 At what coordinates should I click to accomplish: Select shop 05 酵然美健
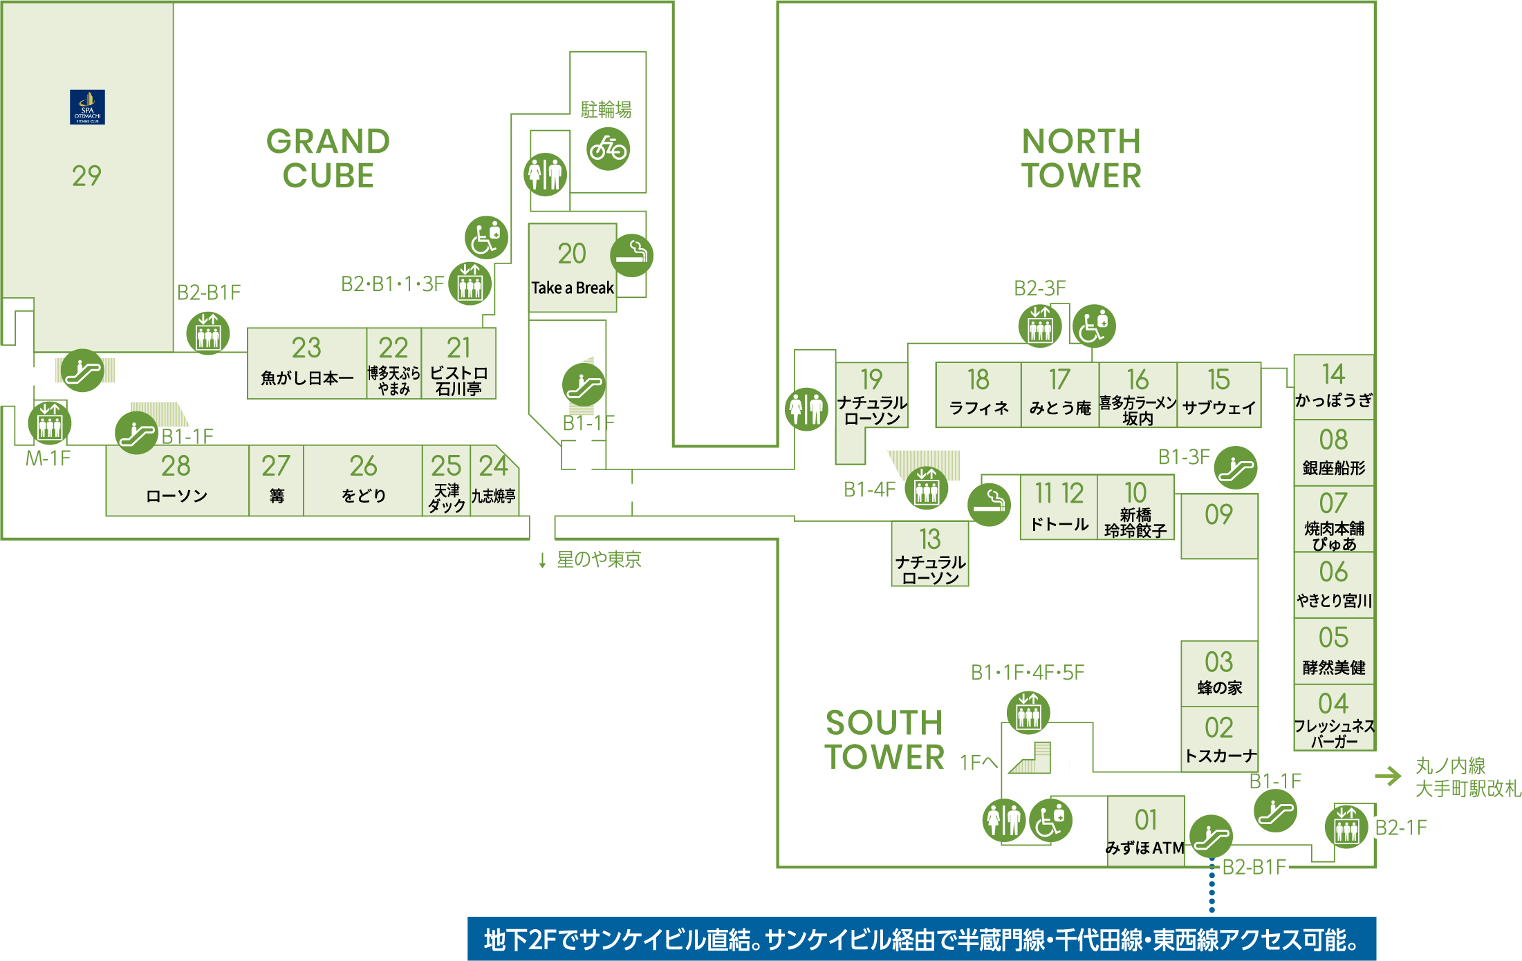click(x=1334, y=651)
